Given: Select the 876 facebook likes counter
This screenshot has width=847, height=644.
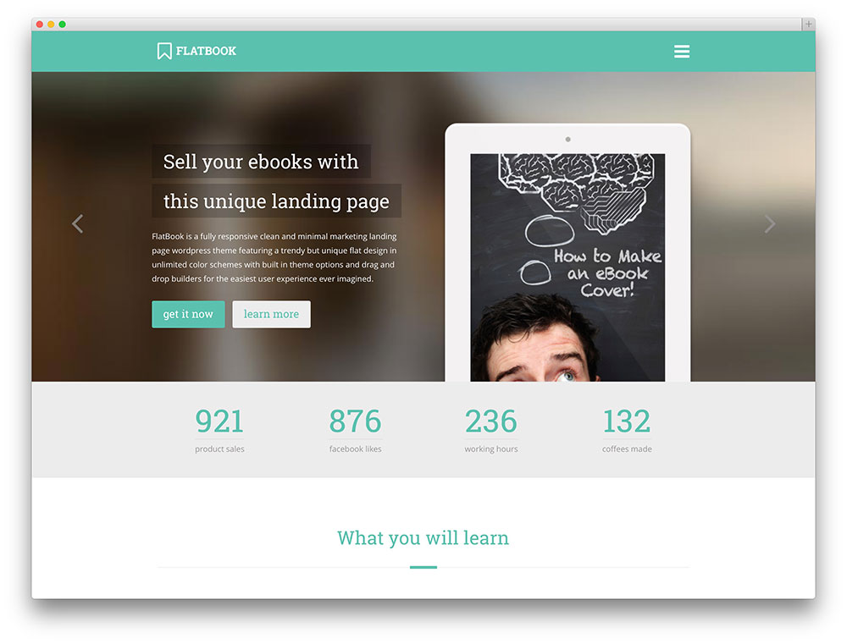Looking at the screenshot, I should coord(355,430).
